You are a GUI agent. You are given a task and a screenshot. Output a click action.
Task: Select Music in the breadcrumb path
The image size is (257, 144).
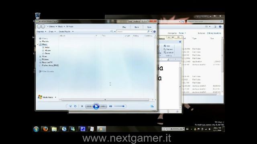(60, 26)
